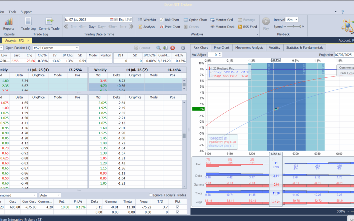Viewport: 354px width, 221px height.
Task: Click the Day+ button
Action: coord(102,27)
